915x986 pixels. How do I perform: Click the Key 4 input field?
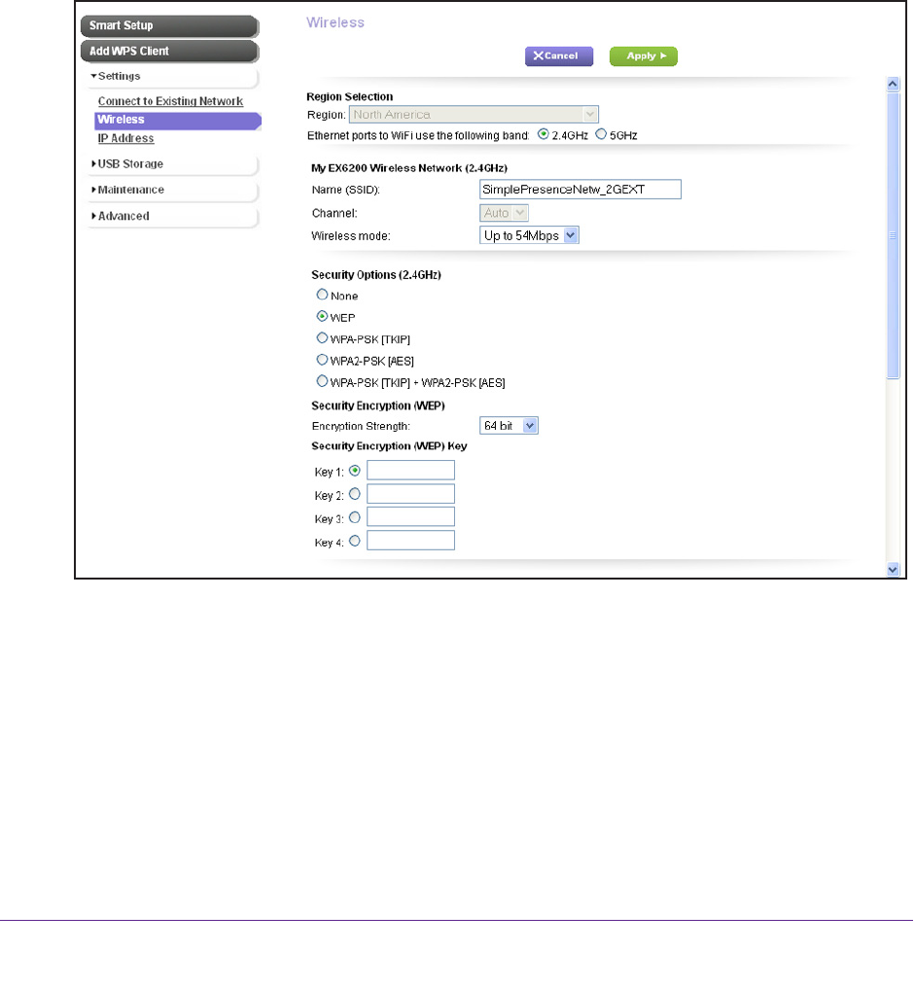[410, 541]
